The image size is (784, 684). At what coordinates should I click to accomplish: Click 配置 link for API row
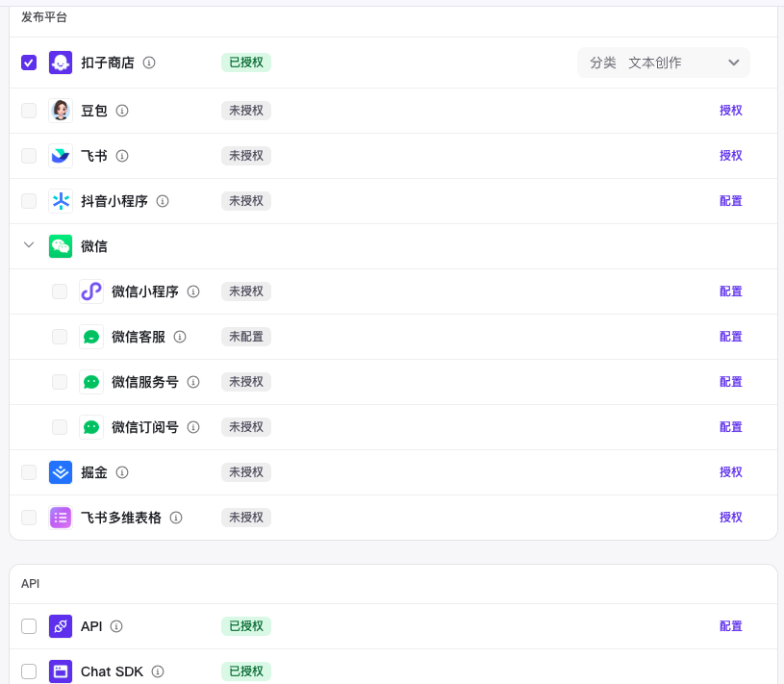coord(730,626)
